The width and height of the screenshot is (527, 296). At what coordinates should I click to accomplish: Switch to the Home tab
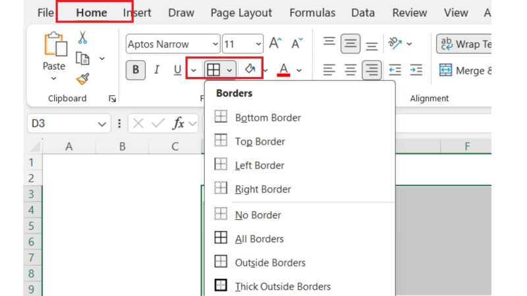[92, 12]
